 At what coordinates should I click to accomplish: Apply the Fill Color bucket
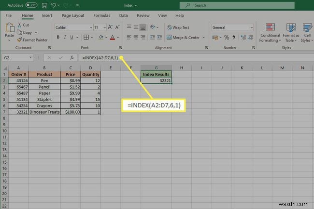[101, 37]
